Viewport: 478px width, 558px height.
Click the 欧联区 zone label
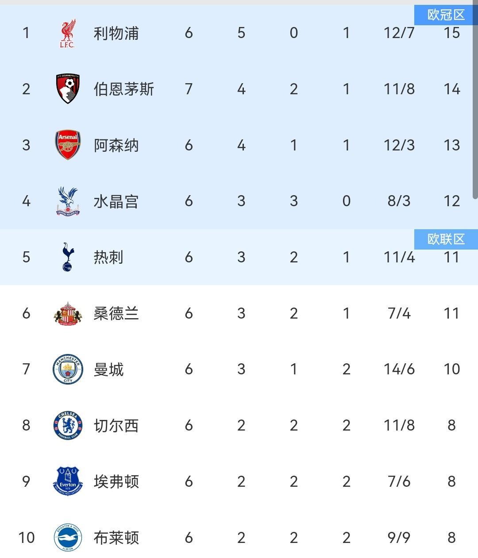(x=446, y=239)
